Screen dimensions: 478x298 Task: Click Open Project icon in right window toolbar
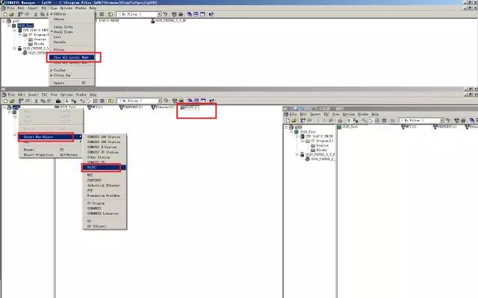pyautogui.click(x=294, y=120)
